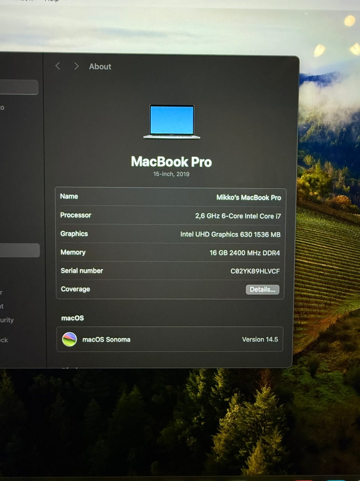Click the MacBook Pro heading
The width and height of the screenshot is (360, 481).
(x=171, y=162)
